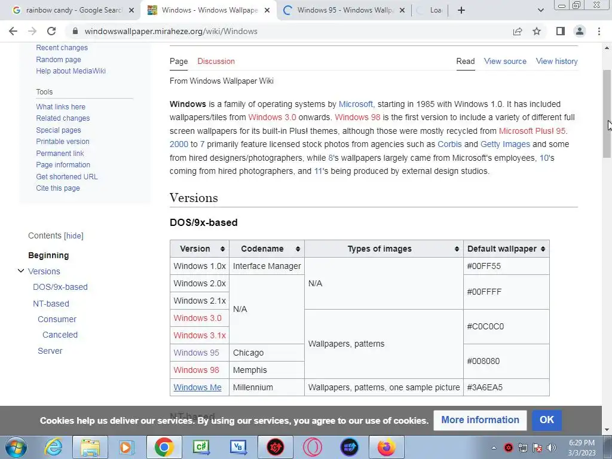Click the volume speaker tray icon

552,448
